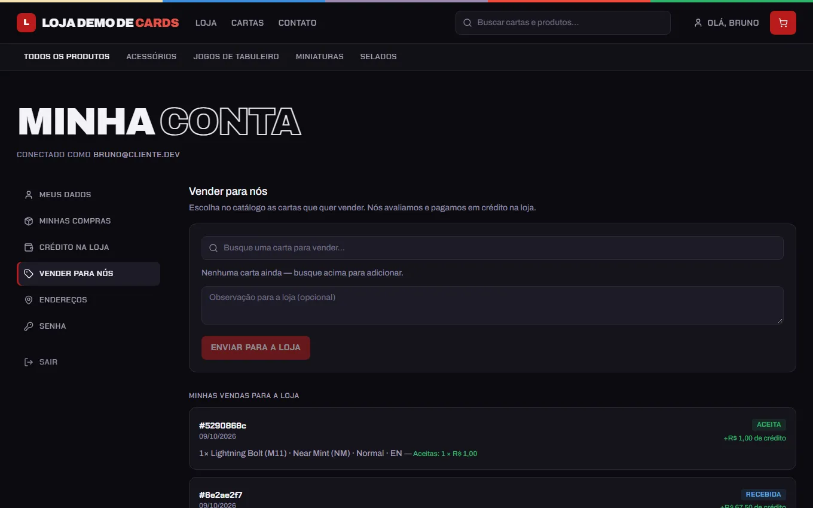Switch to the Acessórios category tab
813x508 pixels.
(151, 57)
